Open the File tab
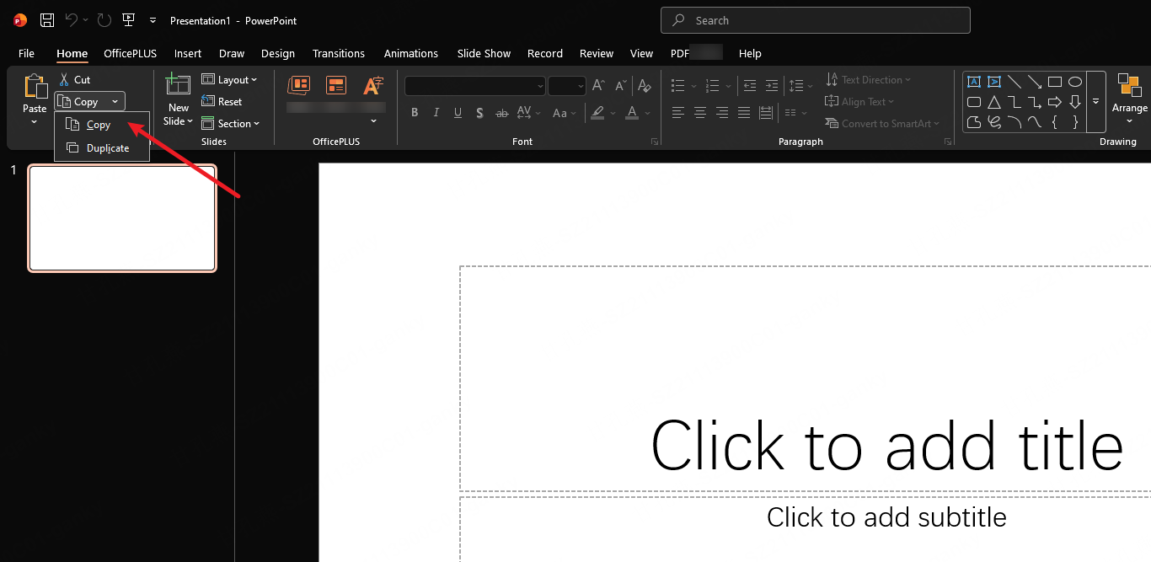 pyautogui.click(x=26, y=53)
